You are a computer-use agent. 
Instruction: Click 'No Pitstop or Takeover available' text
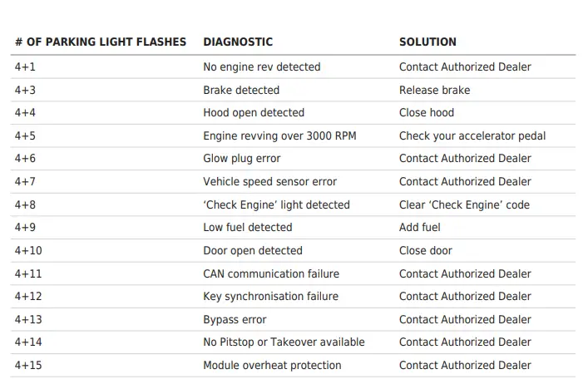pyautogui.click(x=284, y=342)
